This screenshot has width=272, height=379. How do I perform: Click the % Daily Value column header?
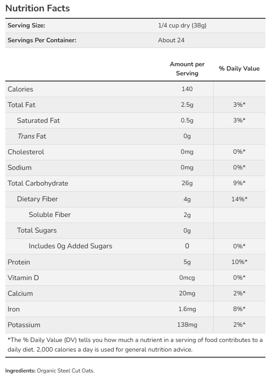(x=239, y=69)
